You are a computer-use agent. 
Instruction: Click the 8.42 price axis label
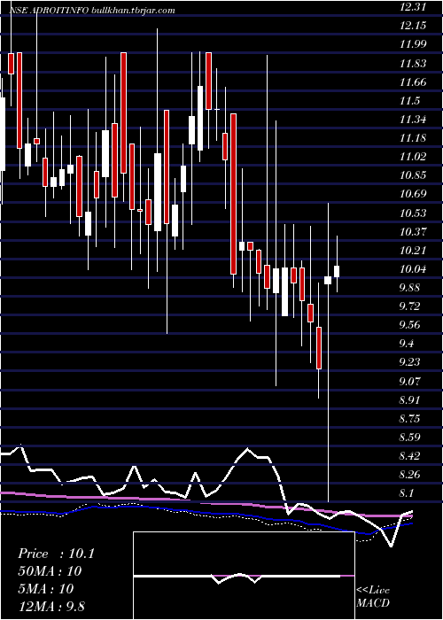tap(409, 456)
